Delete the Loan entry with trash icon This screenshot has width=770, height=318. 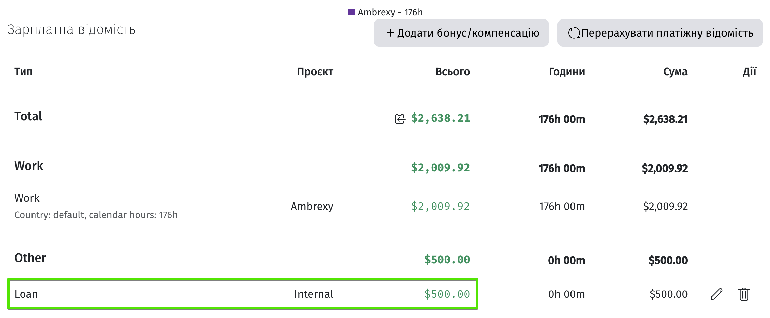click(x=744, y=294)
